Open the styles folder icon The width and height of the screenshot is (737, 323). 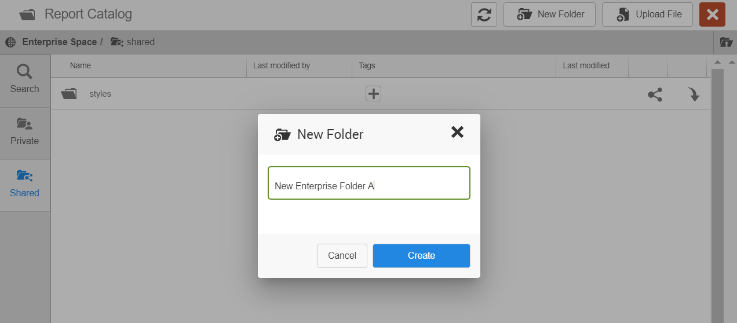(x=69, y=94)
